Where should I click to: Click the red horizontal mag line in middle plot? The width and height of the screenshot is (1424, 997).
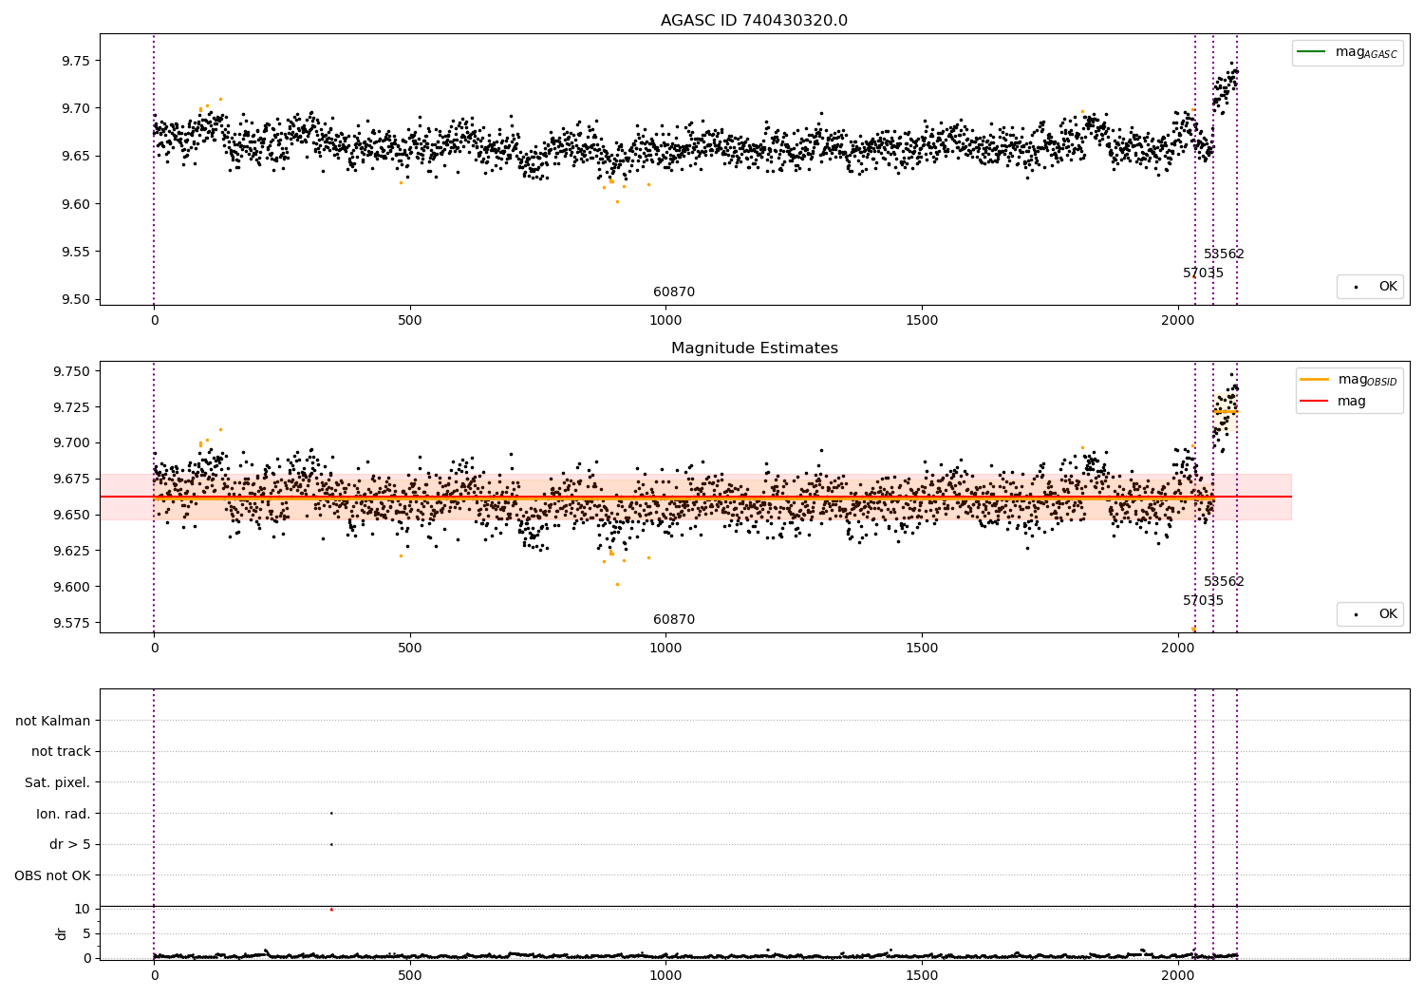(696, 497)
